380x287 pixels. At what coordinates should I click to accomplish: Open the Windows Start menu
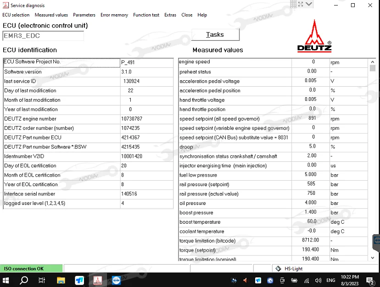[7, 280]
